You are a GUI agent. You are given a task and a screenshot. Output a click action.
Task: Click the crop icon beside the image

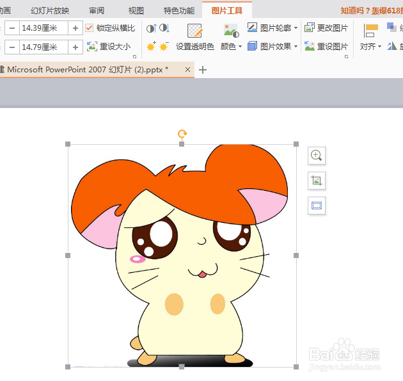[x=317, y=181]
